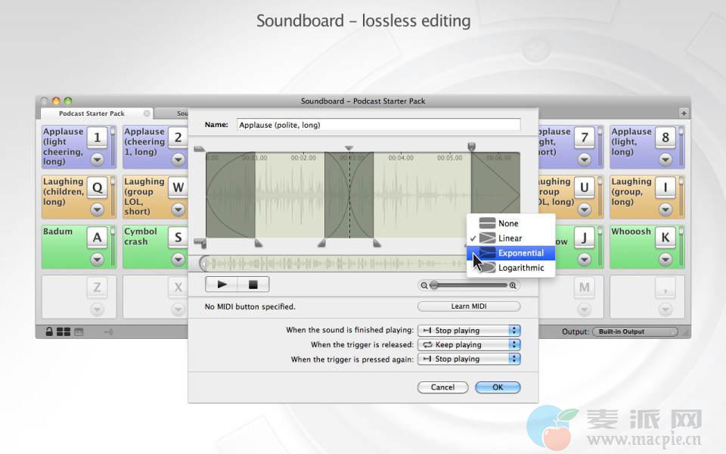Open 'When the sound is finished playing' dropdown
Screen dimensions: 726x454
tap(469, 331)
